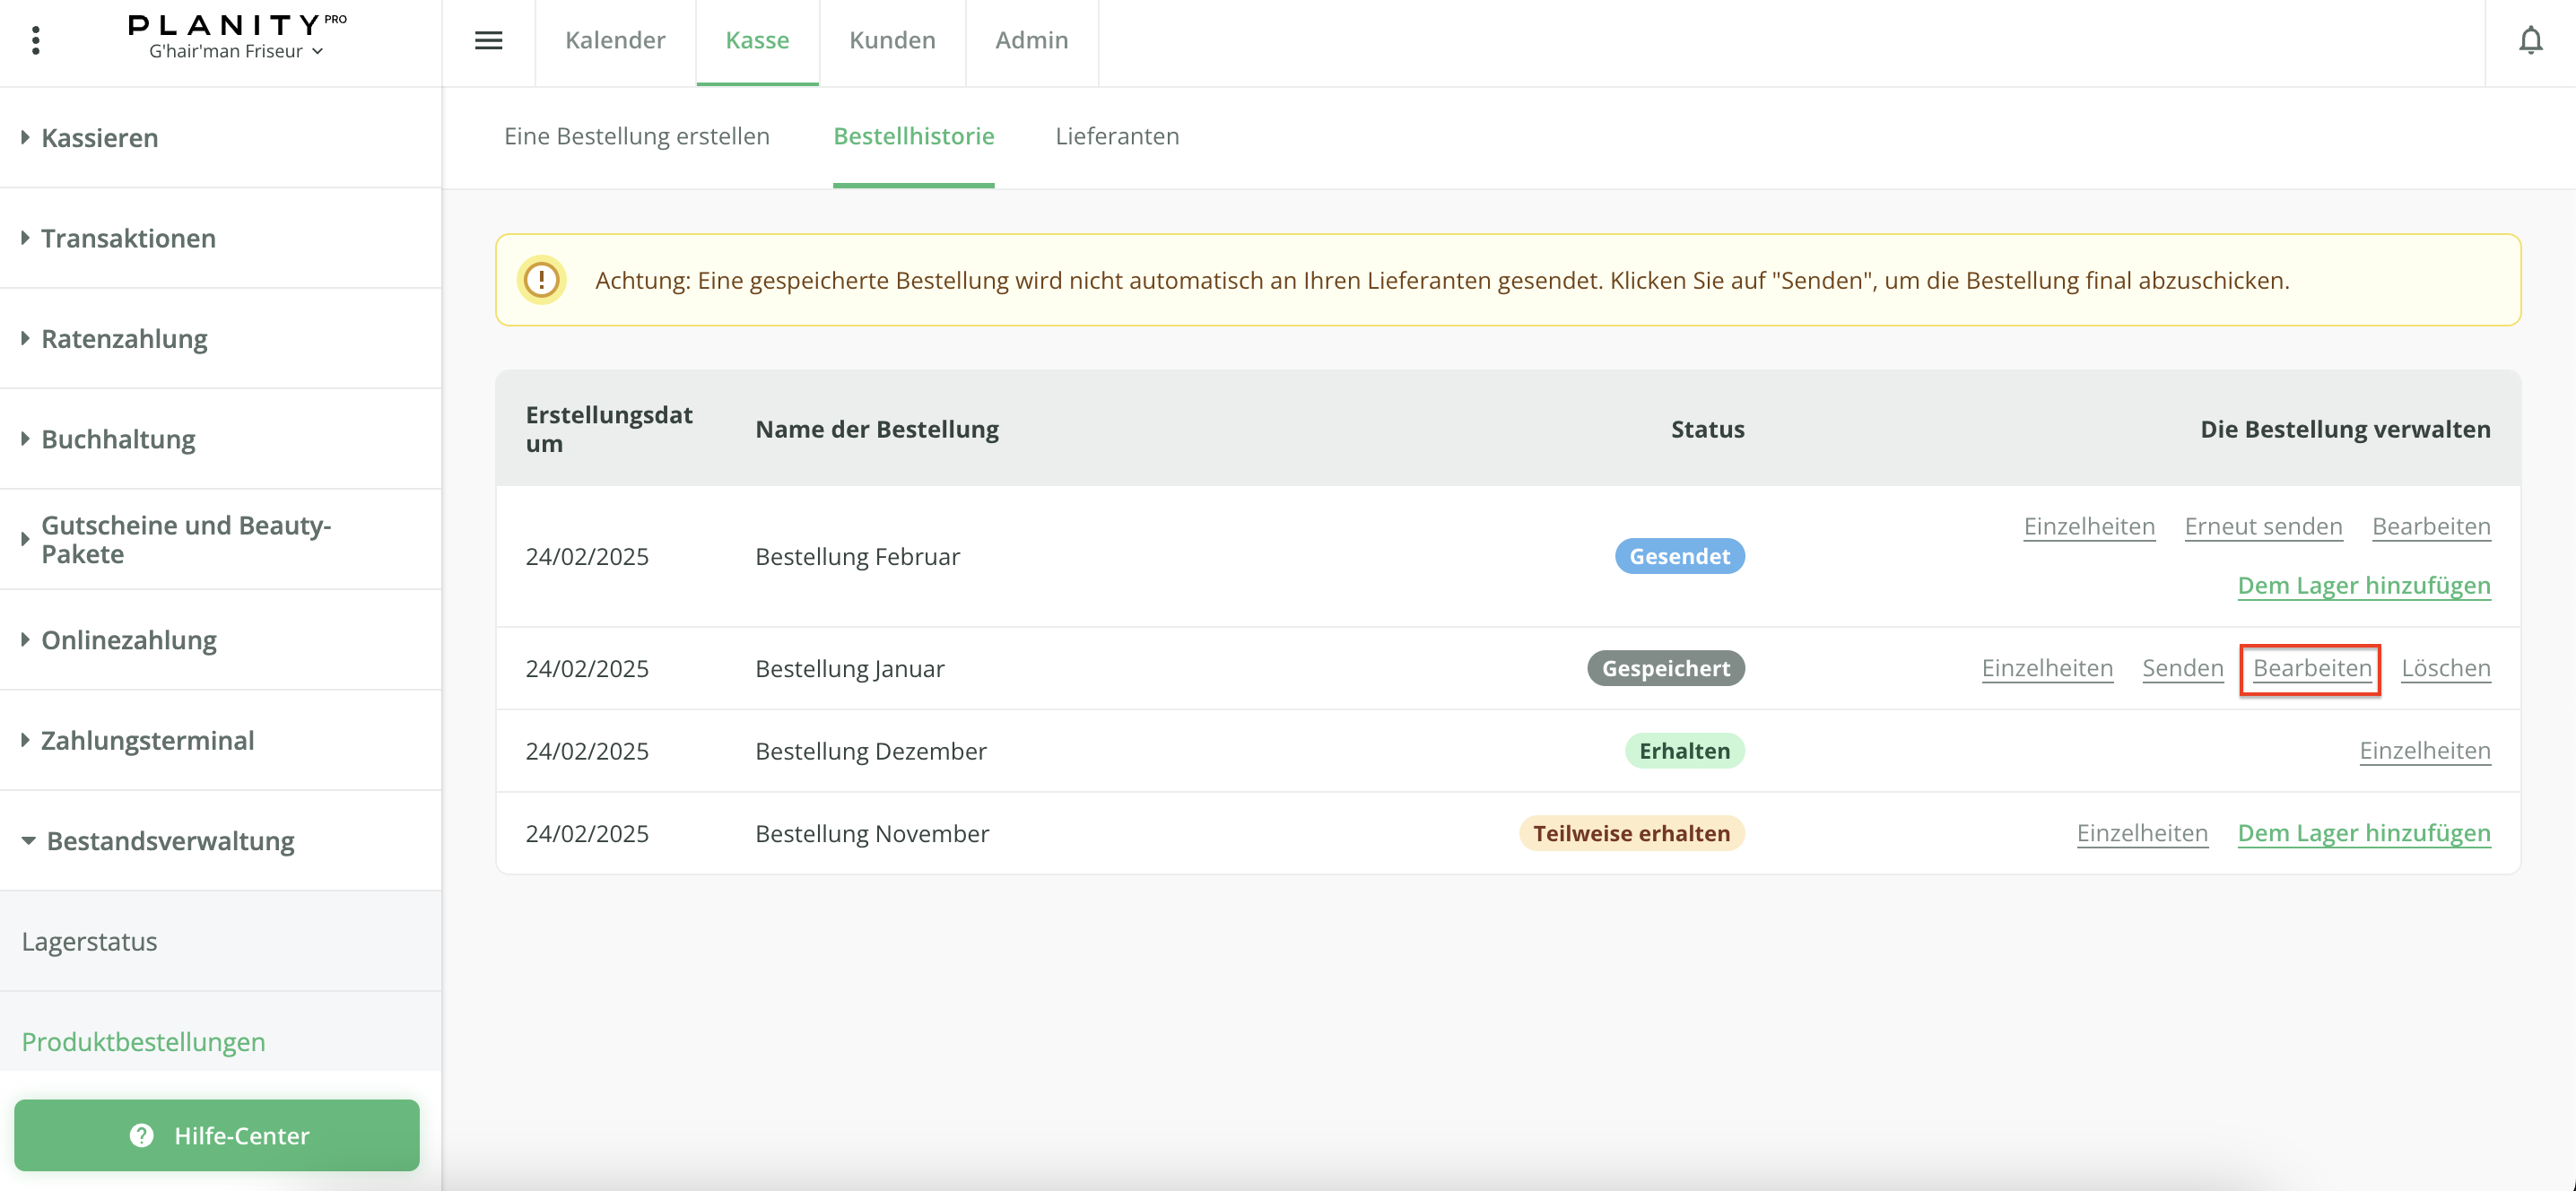2576x1191 pixels.
Task: Click the Gesendet status badge
Action: coord(1679,557)
